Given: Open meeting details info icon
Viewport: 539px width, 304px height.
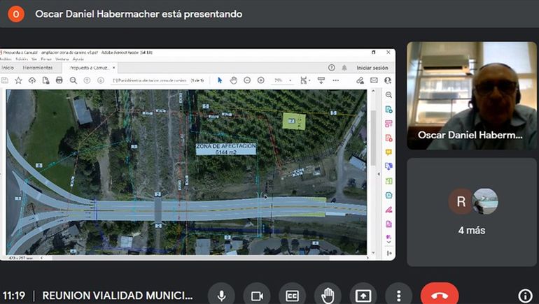Looking at the screenshot, I should (x=525, y=295).
